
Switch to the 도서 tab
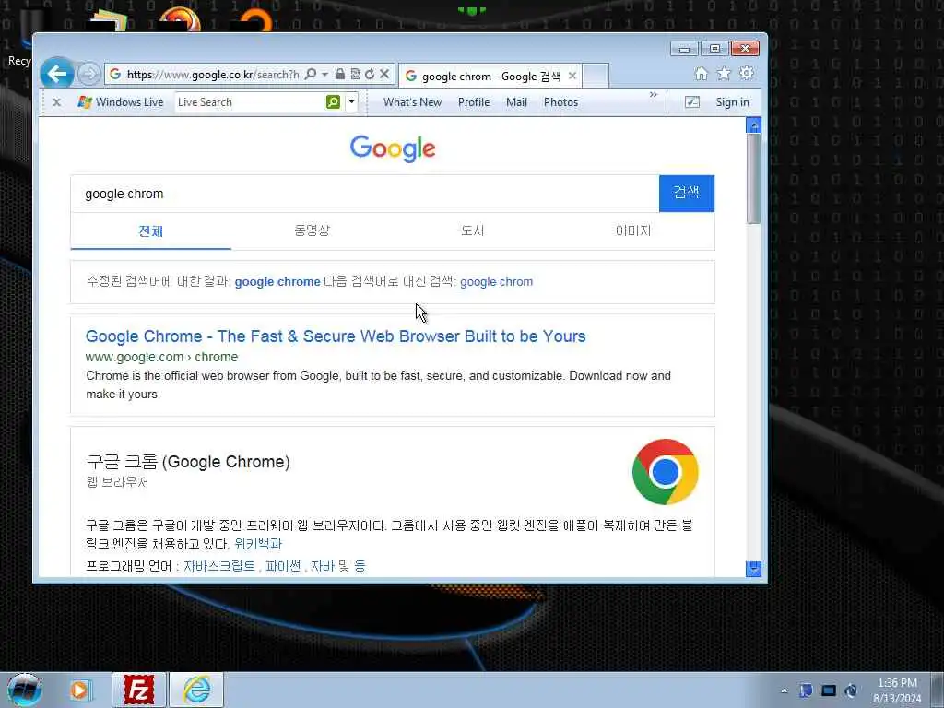coord(473,230)
